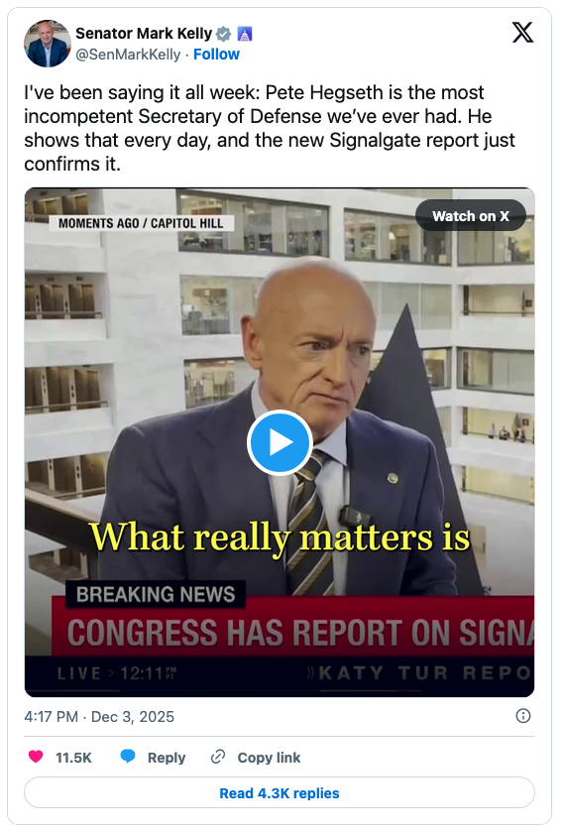Open Senator Mark Kelly's profile picture
Screen dimensions: 564x832
click(x=48, y=44)
